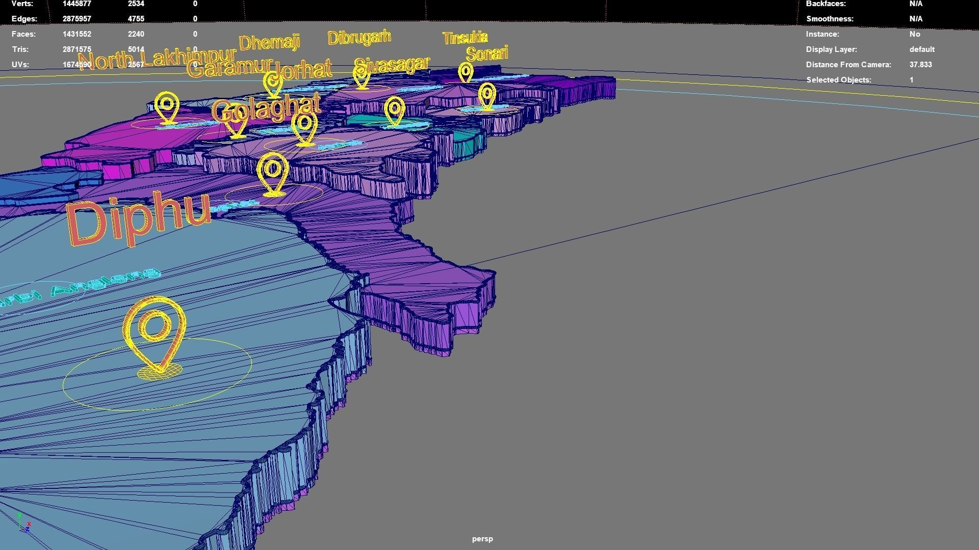Select the Dibrugarh text label
979x550 pixels.
tap(359, 37)
